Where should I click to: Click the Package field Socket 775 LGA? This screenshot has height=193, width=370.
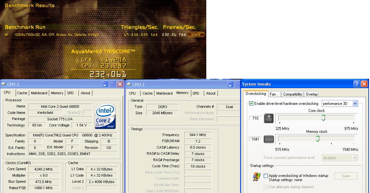[x=60, y=119]
